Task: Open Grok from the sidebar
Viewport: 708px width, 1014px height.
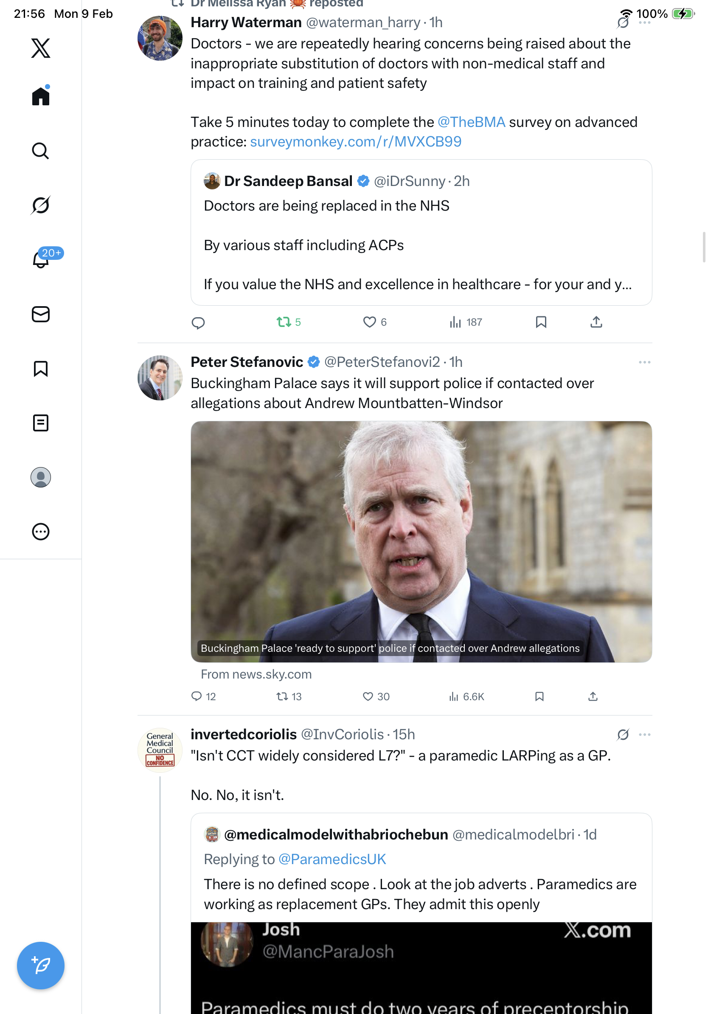Action: pos(40,205)
